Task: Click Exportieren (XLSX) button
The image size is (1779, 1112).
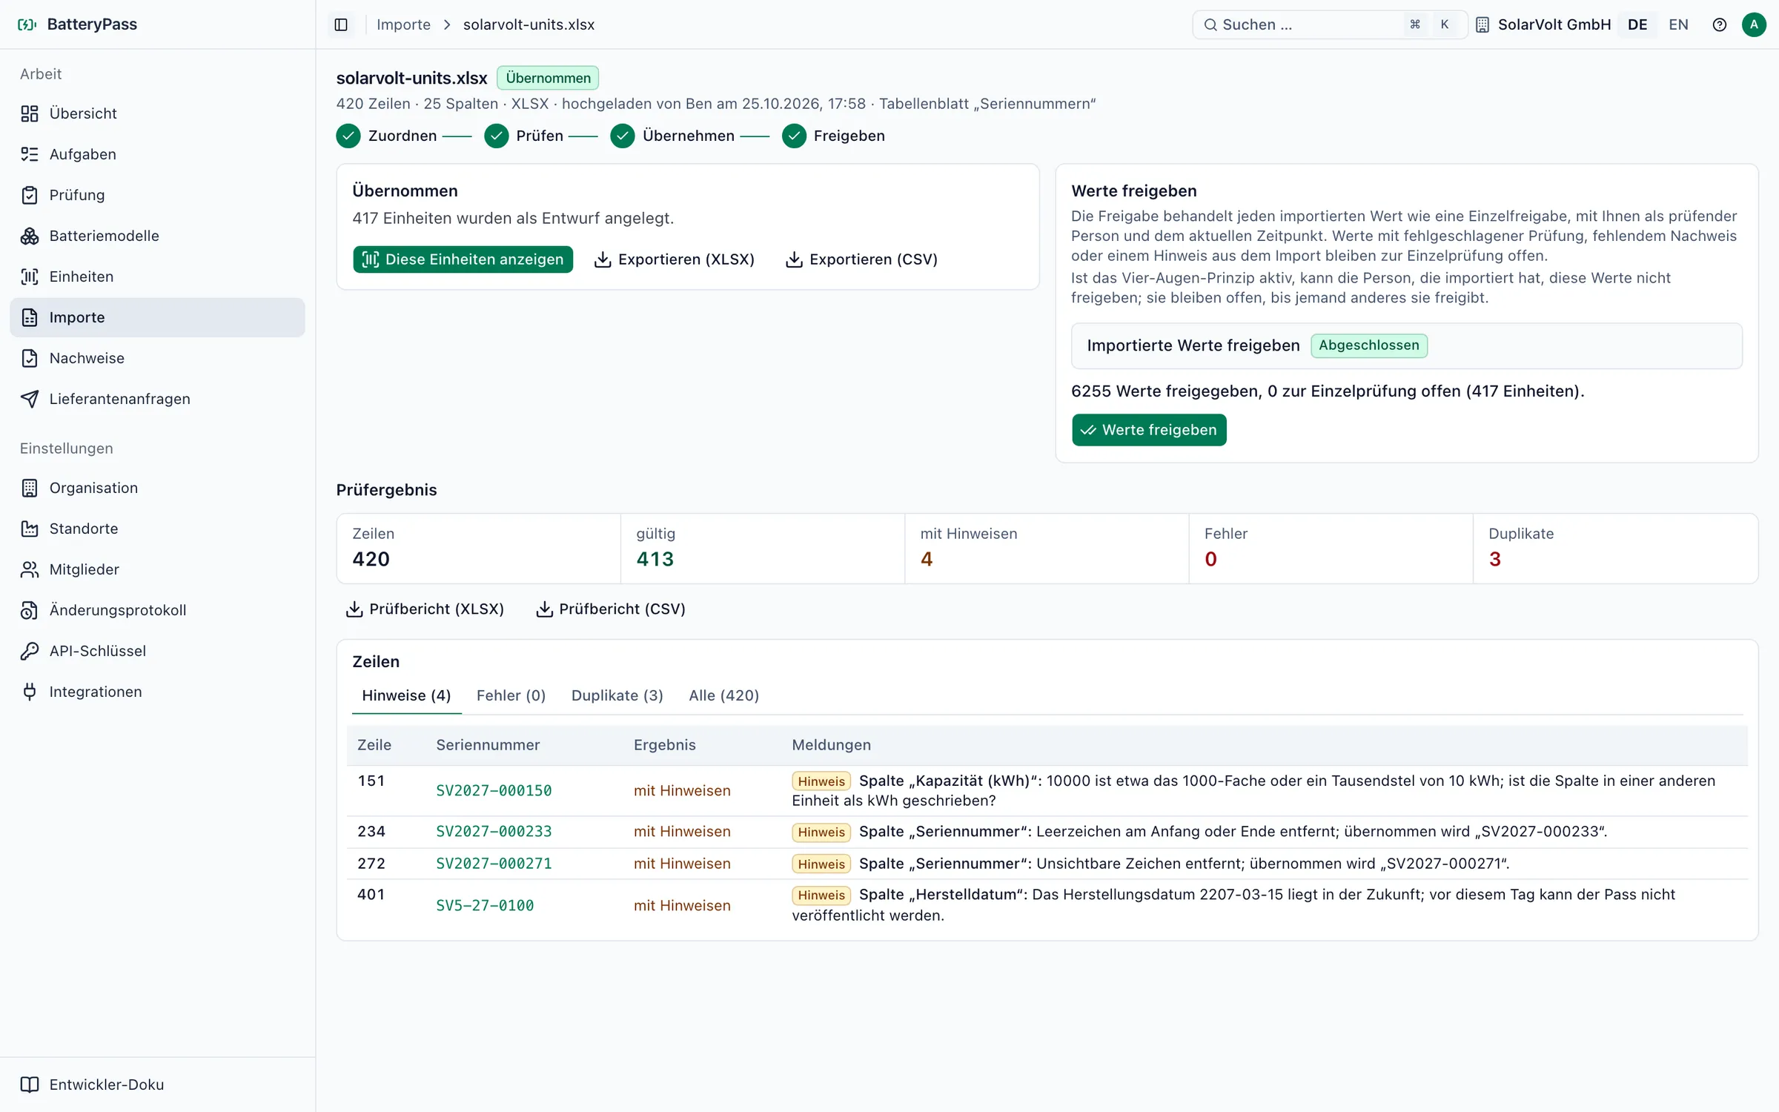Action: (x=675, y=259)
